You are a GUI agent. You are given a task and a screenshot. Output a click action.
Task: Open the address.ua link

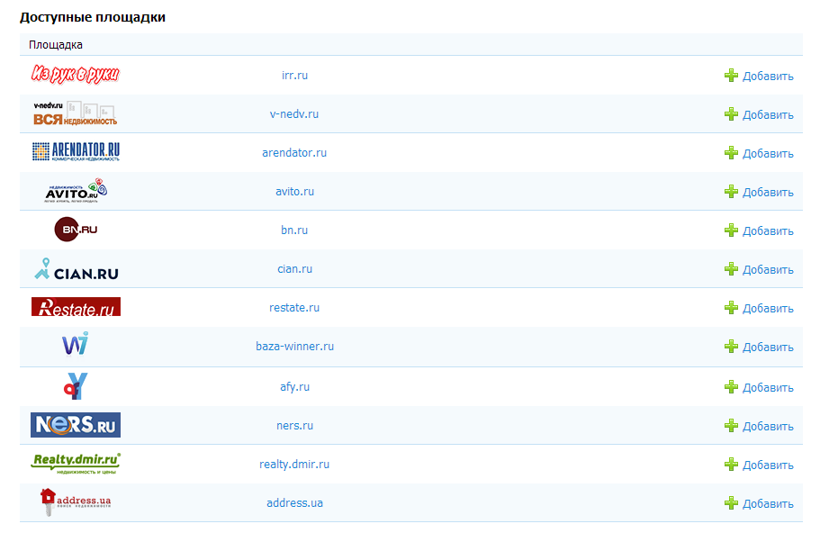(x=294, y=503)
